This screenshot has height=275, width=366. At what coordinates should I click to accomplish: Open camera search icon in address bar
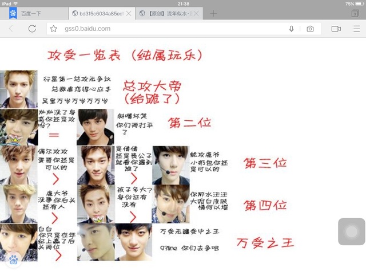(310, 29)
